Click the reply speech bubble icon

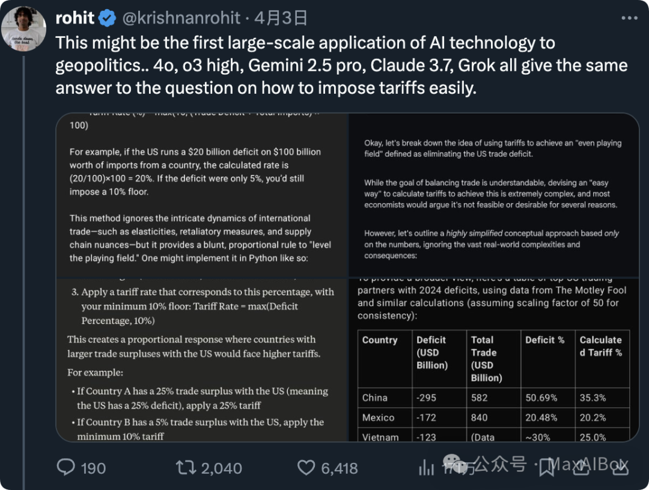tap(66, 467)
